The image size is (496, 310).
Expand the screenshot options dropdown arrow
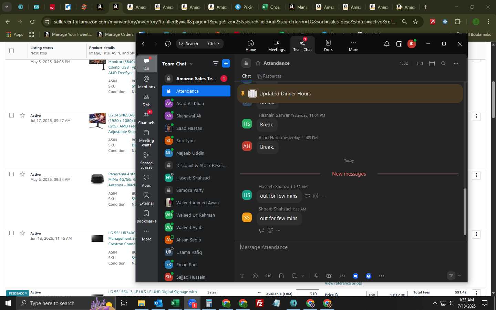(303, 276)
